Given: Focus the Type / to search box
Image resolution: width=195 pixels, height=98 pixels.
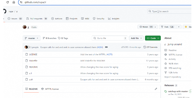Looking at the screenshot, I should tap(169, 11).
